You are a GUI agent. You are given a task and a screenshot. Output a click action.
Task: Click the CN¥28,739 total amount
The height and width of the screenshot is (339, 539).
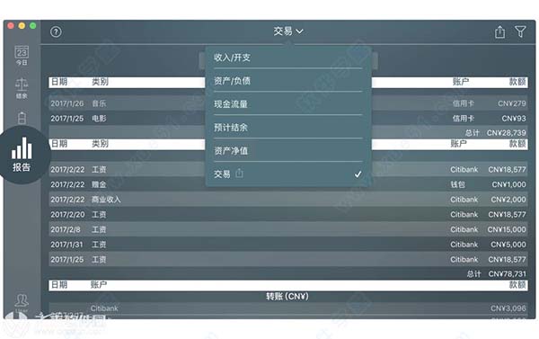coord(506,133)
